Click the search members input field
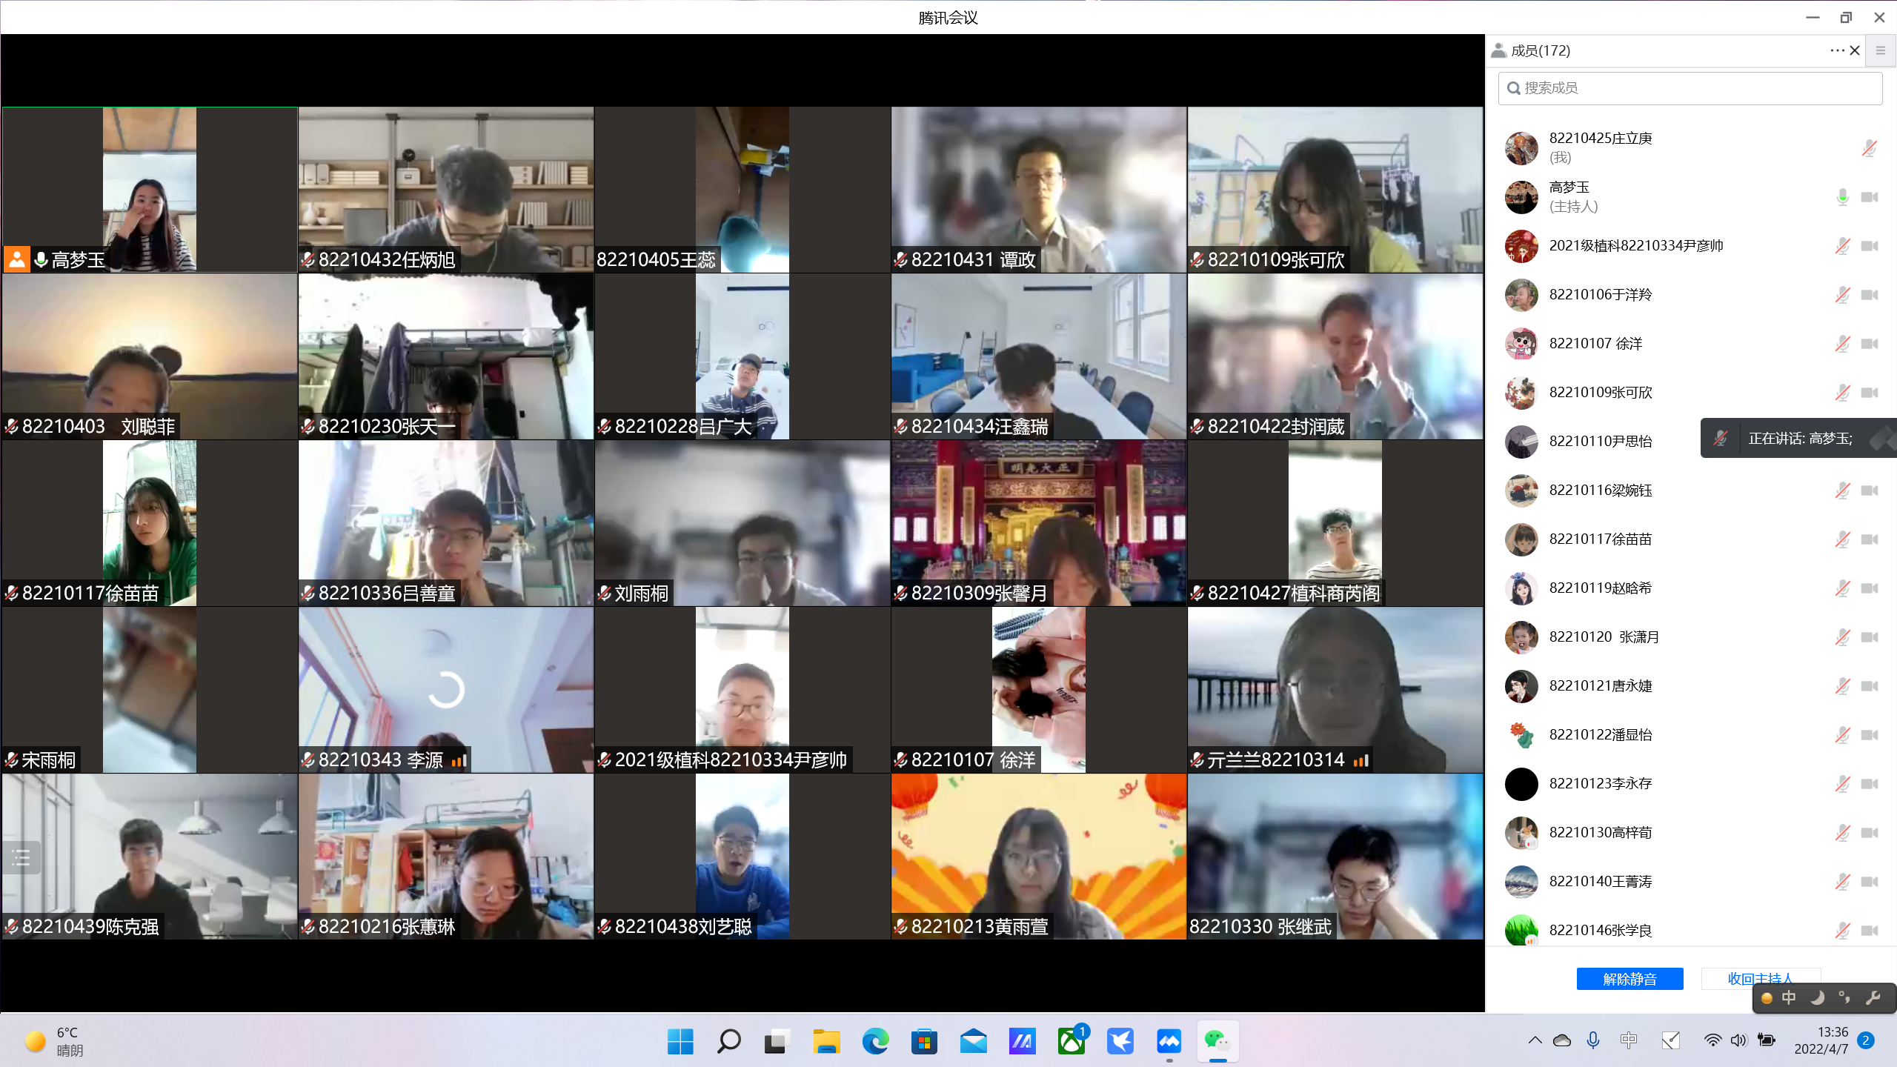This screenshot has width=1897, height=1067. [1690, 88]
